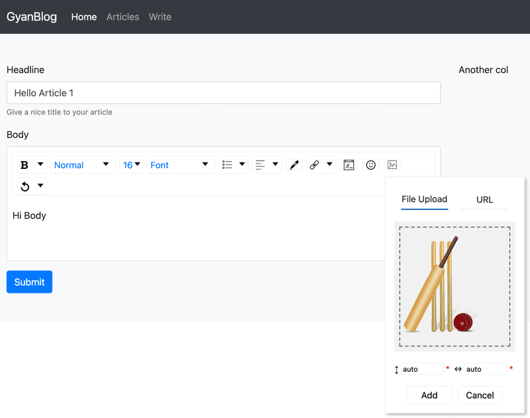
Task: Toggle bold formatting in the editor
Action: [x=24, y=164]
